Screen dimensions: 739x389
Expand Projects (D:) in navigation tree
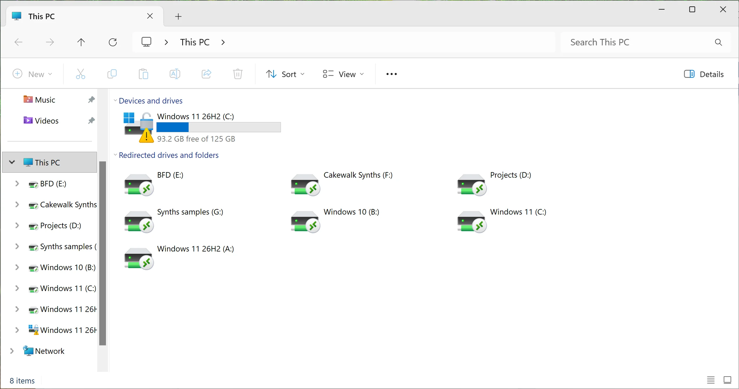[x=17, y=225]
